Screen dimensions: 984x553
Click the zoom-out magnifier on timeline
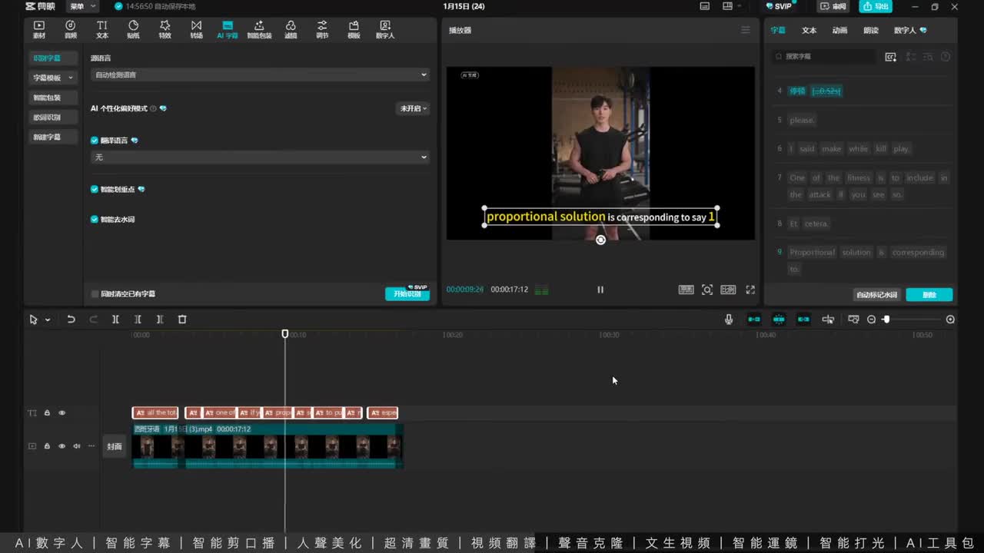click(x=871, y=320)
